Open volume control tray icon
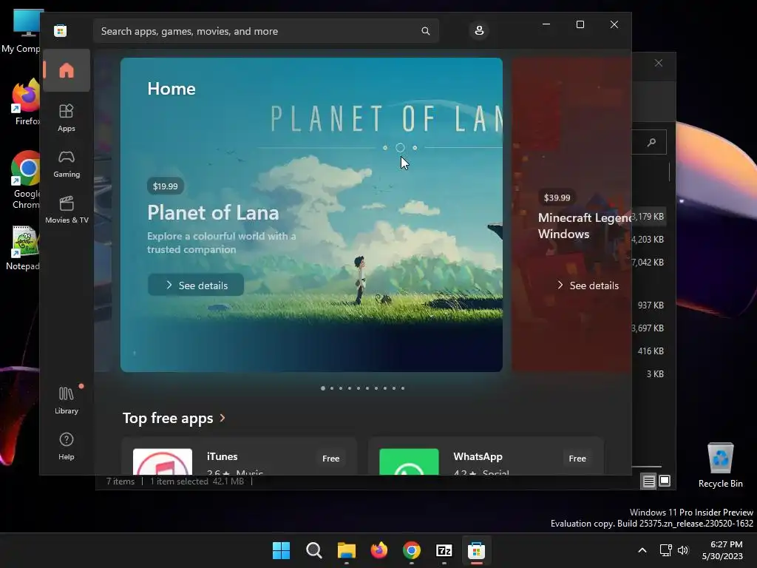The width and height of the screenshot is (757, 568). click(x=682, y=550)
